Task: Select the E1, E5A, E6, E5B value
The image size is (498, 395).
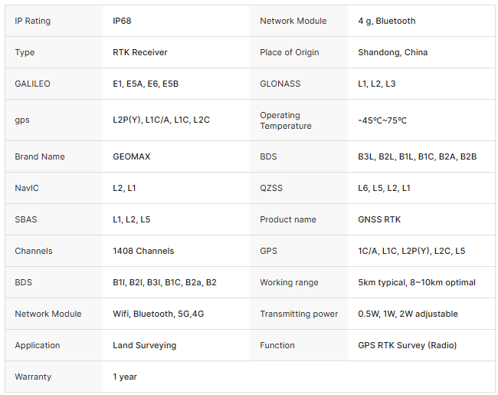Action: (146, 84)
